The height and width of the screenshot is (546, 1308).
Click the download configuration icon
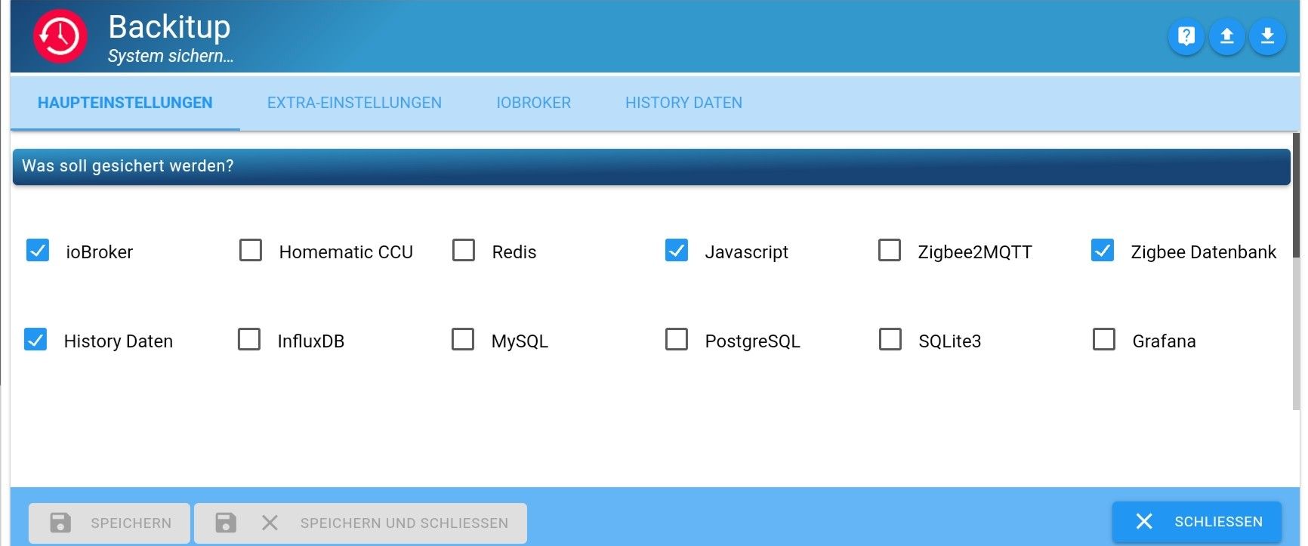click(x=1267, y=36)
